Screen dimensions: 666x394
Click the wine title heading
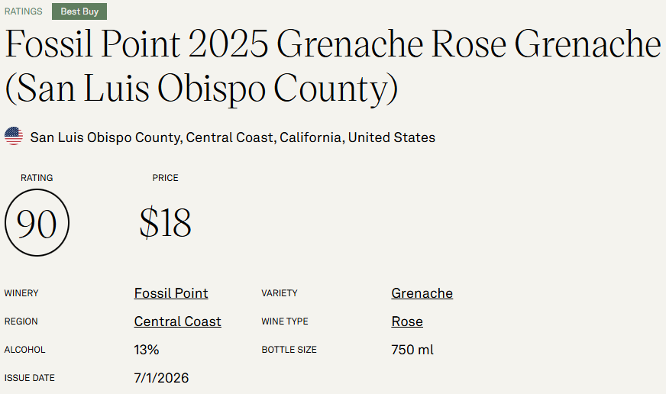pos(332,66)
